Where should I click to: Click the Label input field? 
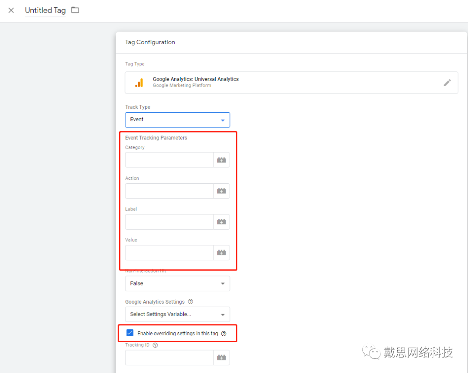click(x=169, y=222)
